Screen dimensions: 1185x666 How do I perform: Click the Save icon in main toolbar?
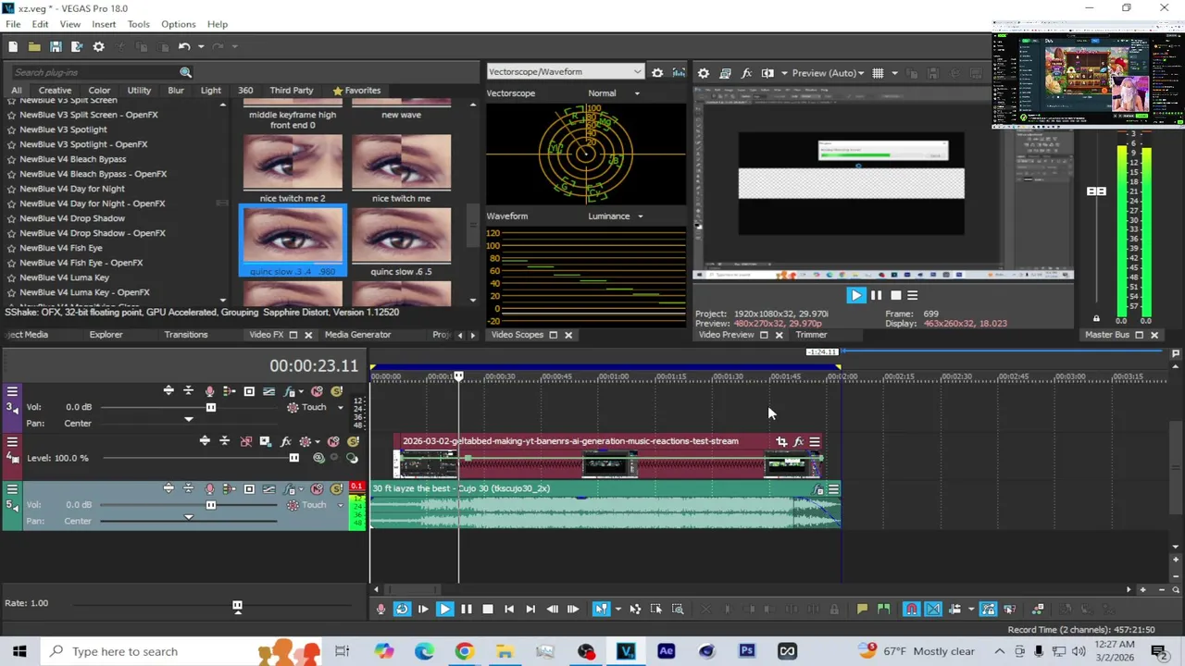tap(56, 46)
